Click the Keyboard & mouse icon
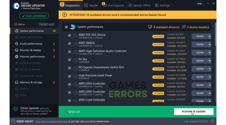The width and height of the screenshot is (226, 125). [x=17, y=76]
